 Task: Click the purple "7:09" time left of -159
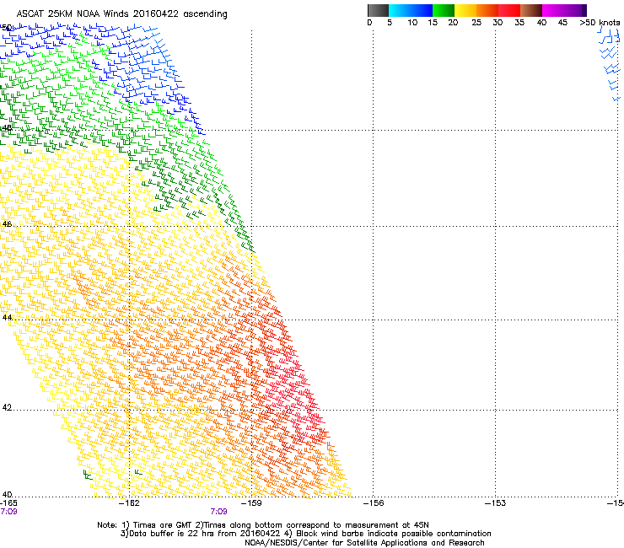pos(219,512)
